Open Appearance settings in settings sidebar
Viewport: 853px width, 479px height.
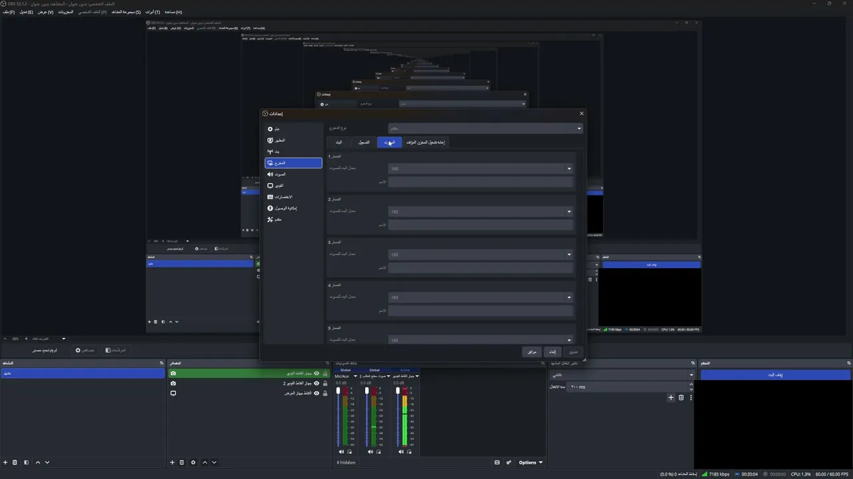(x=293, y=140)
